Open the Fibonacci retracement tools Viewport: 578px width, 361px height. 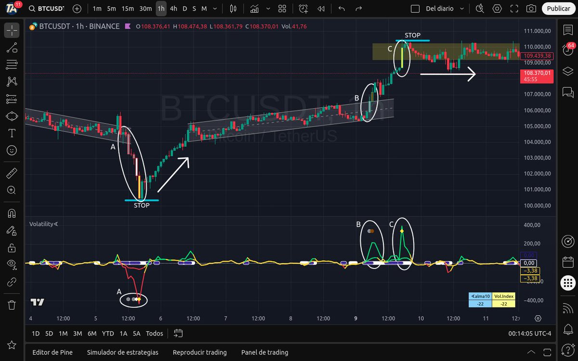click(x=12, y=64)
